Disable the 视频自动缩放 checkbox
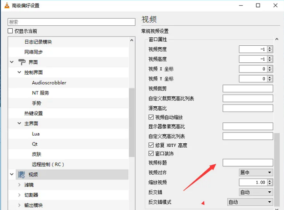This screenshot has width=284, height=210. (x=151, y=118)
